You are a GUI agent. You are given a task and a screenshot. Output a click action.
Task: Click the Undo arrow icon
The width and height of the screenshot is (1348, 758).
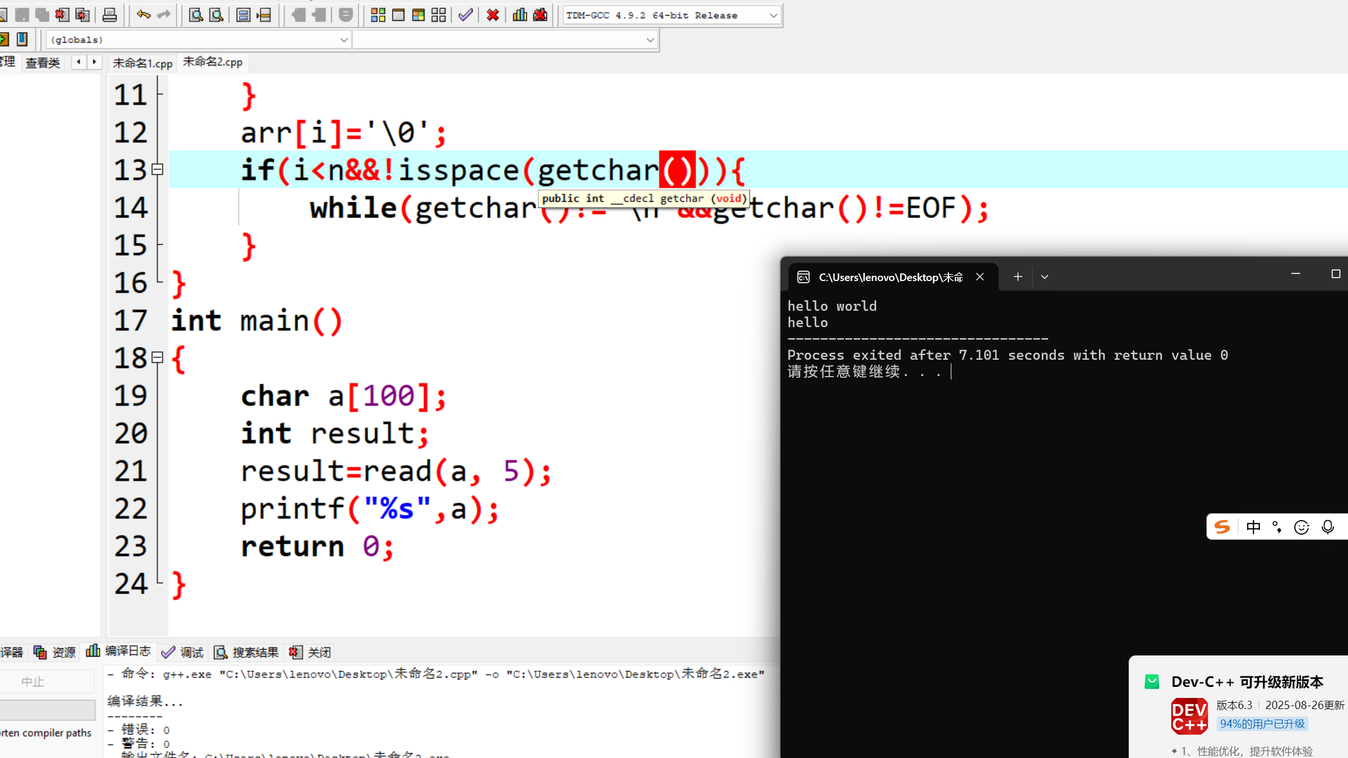pos(143,15)
